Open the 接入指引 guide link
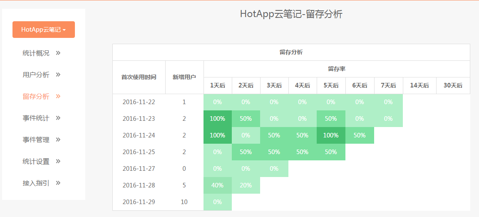This screenshot has height=217, width=479. click(36, 183)
